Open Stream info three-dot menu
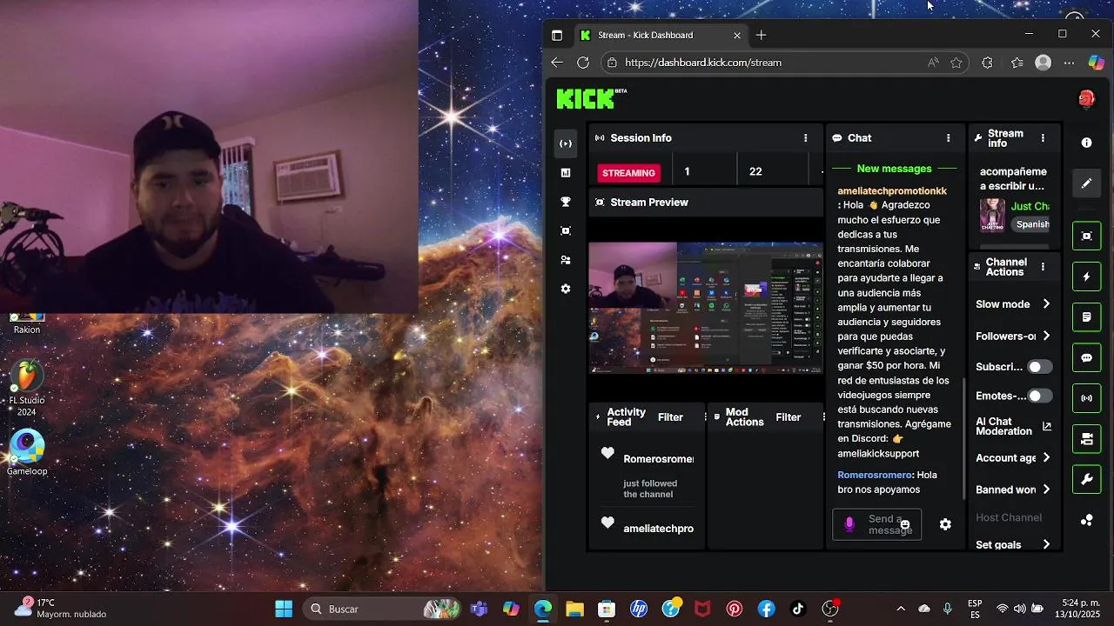 (x=1043, y=138)
